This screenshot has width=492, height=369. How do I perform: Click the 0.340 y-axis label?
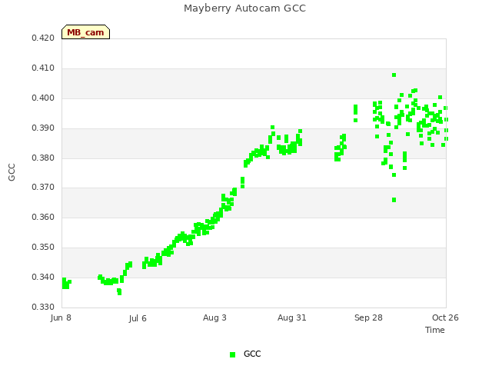click(43, 277)
